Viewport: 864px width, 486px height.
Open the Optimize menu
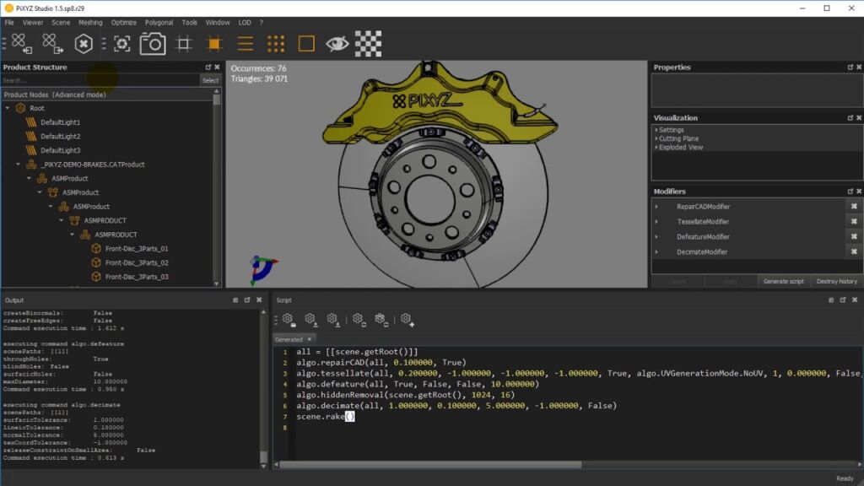tap(123, 23)
